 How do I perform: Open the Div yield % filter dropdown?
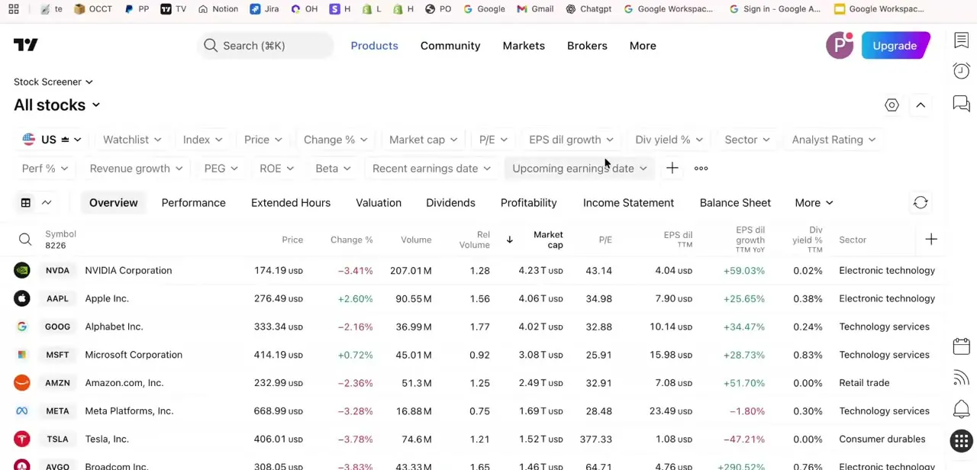click(x=669, y=140)
